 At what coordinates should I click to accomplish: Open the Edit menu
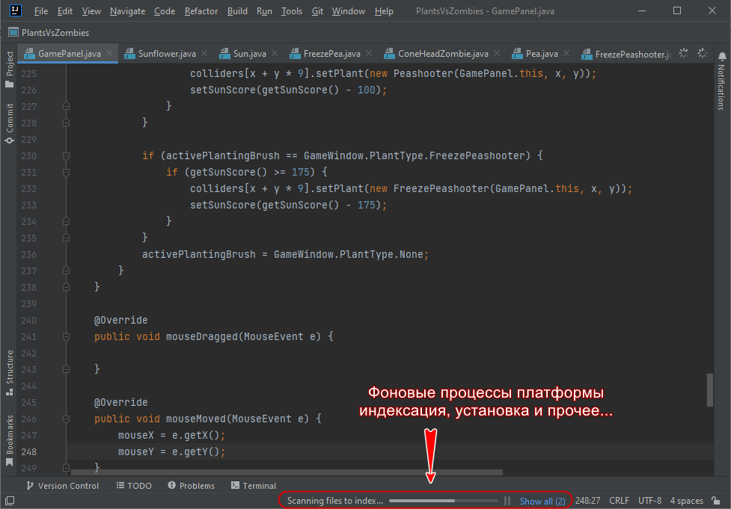point(65,11)
